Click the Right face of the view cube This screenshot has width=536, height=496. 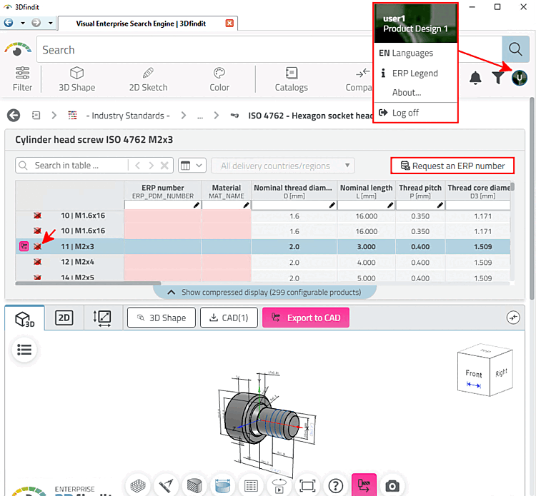pyautogui.click(x=501, y=373)
